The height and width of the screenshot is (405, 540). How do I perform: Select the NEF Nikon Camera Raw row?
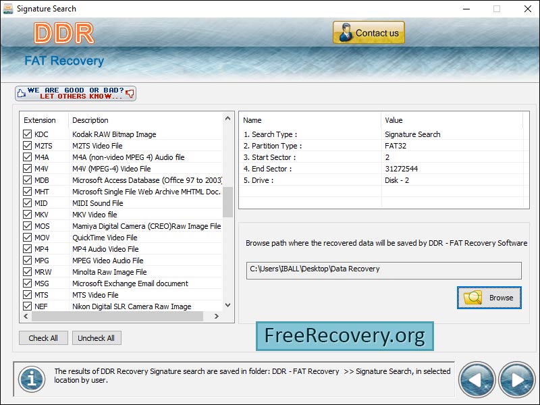[135, 306]
